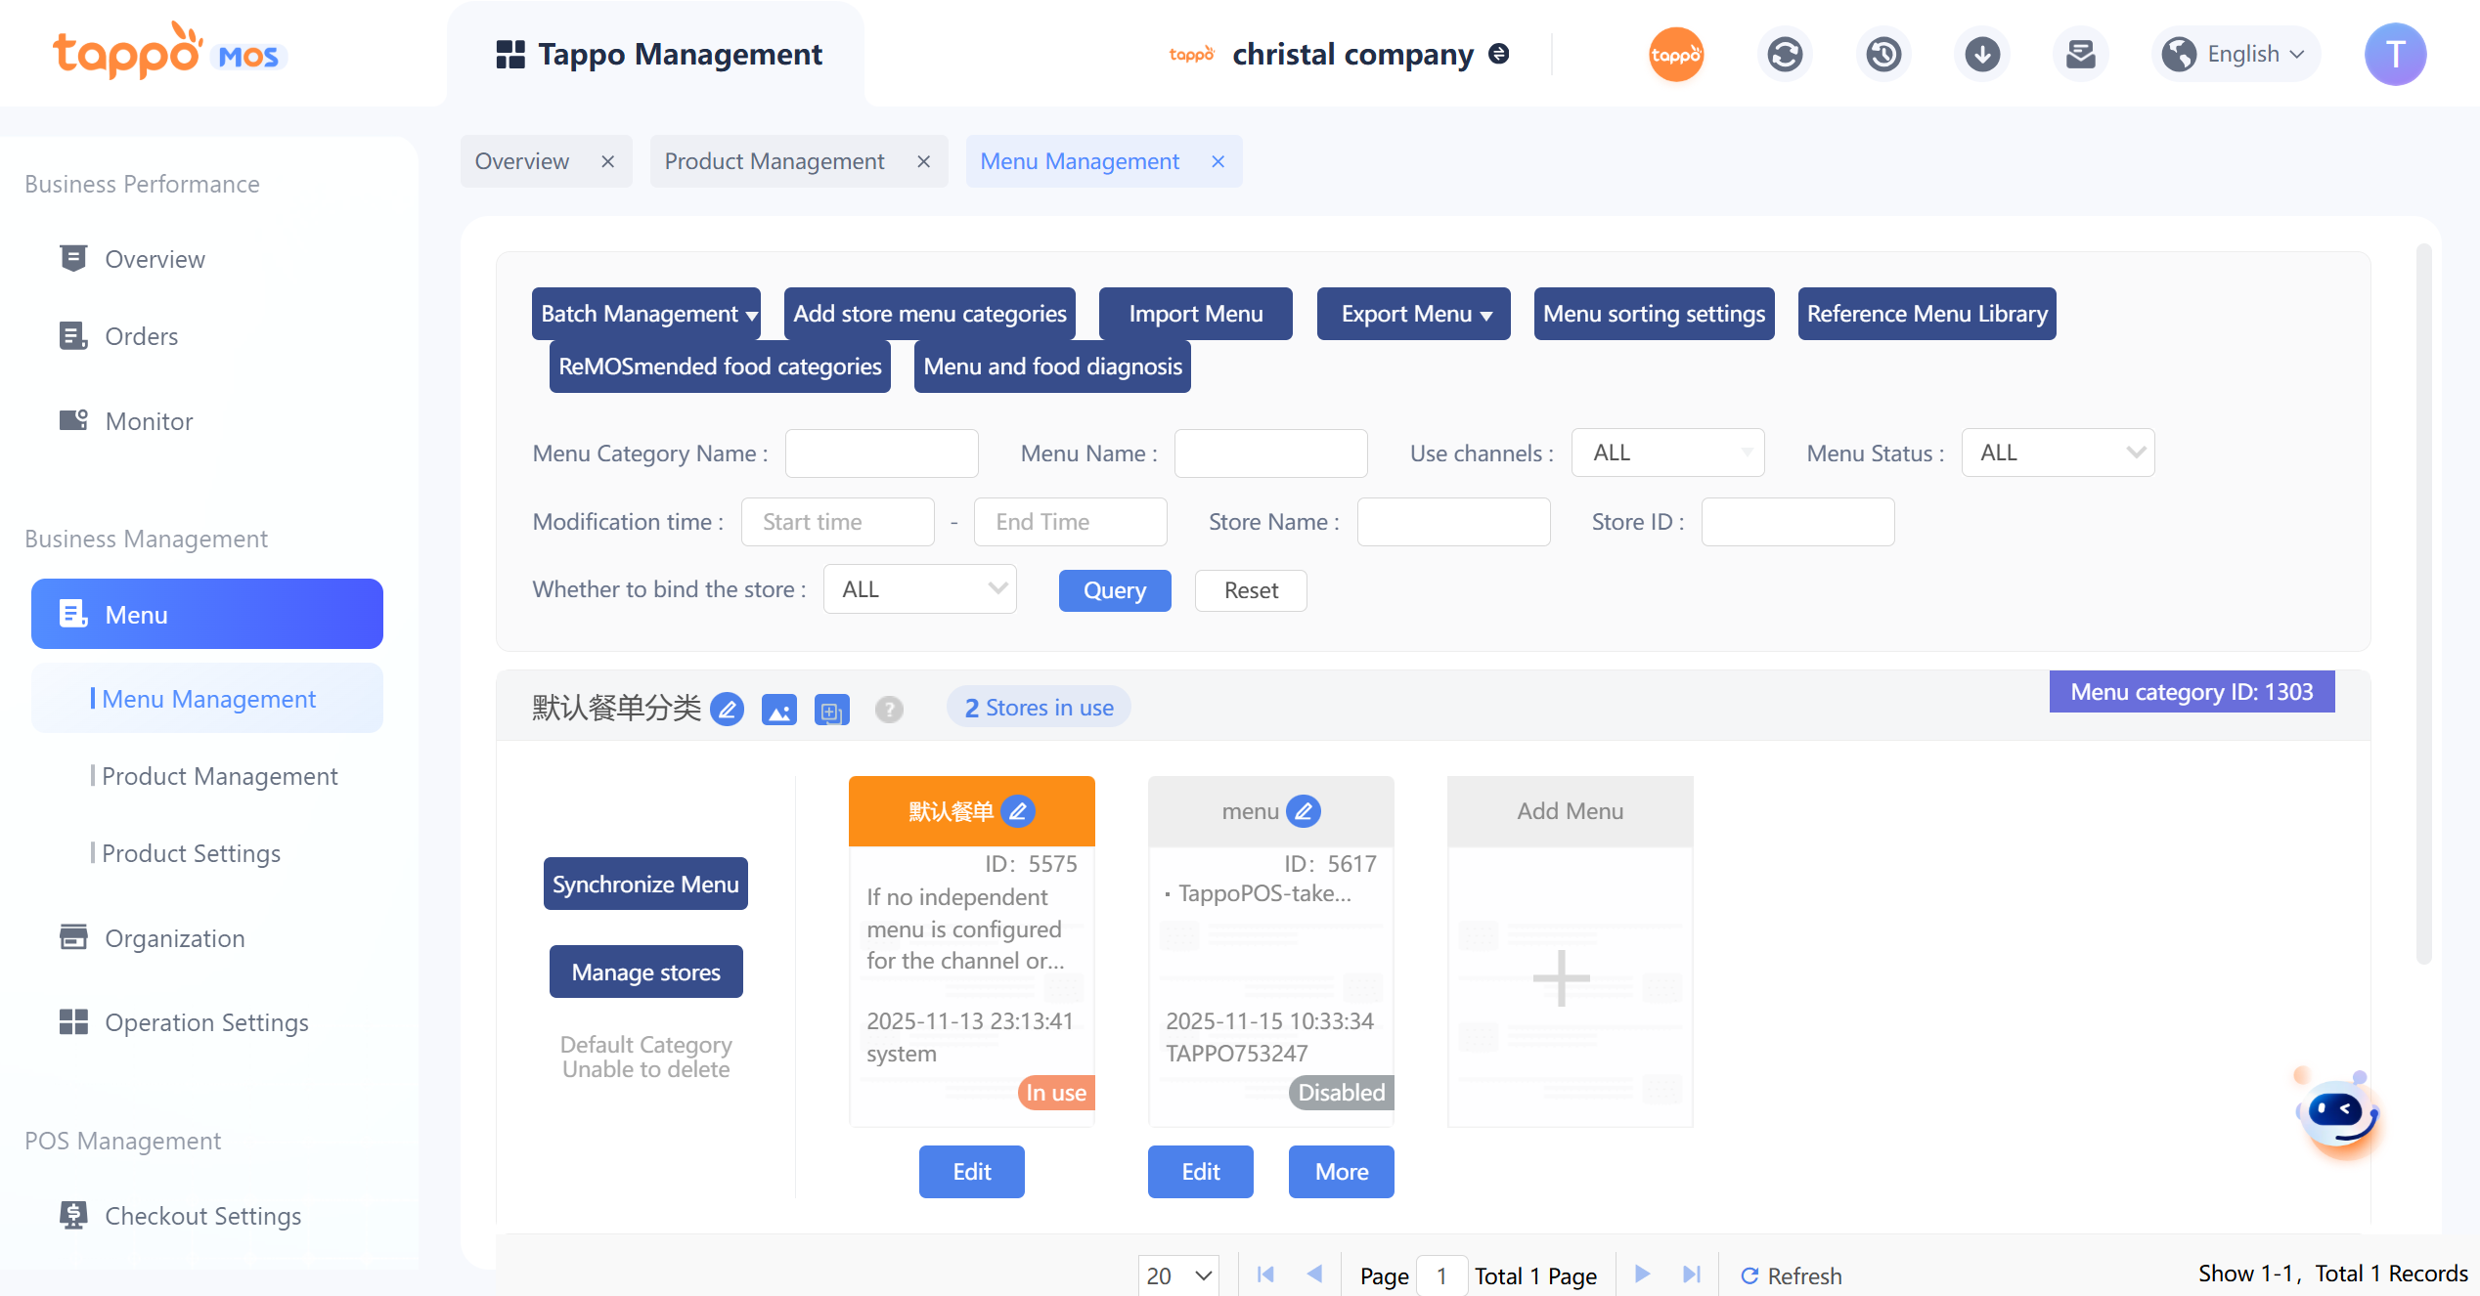Select Organization in the sidebar
Image resolution: width=2480 pixels, height=1296 pixels.
(174, 938)
